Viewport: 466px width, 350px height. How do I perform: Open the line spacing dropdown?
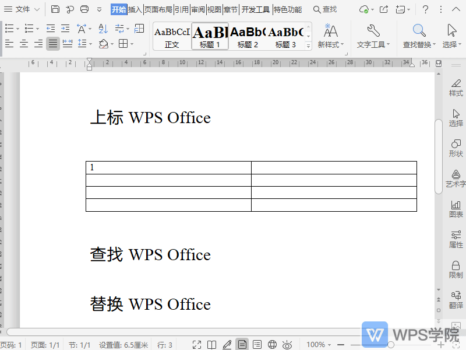pos(84,44)
